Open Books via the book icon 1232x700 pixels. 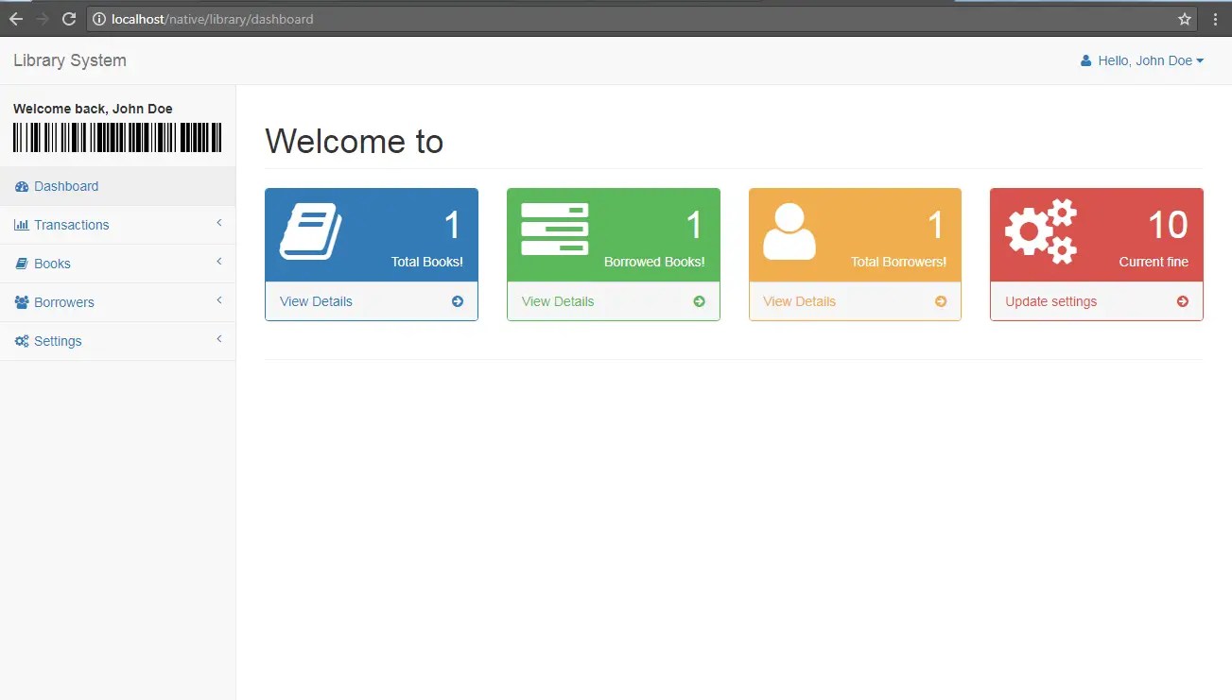[x=22, y=264]
